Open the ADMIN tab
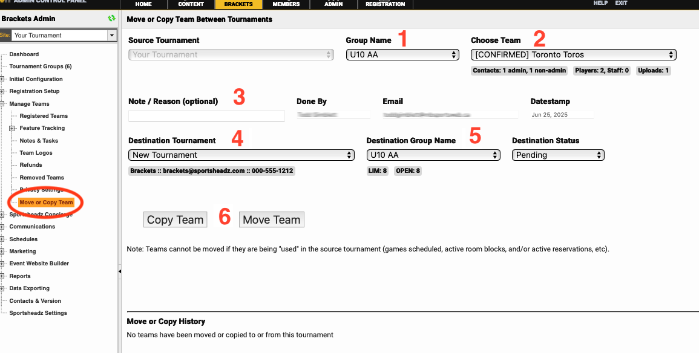 (333, 4)
